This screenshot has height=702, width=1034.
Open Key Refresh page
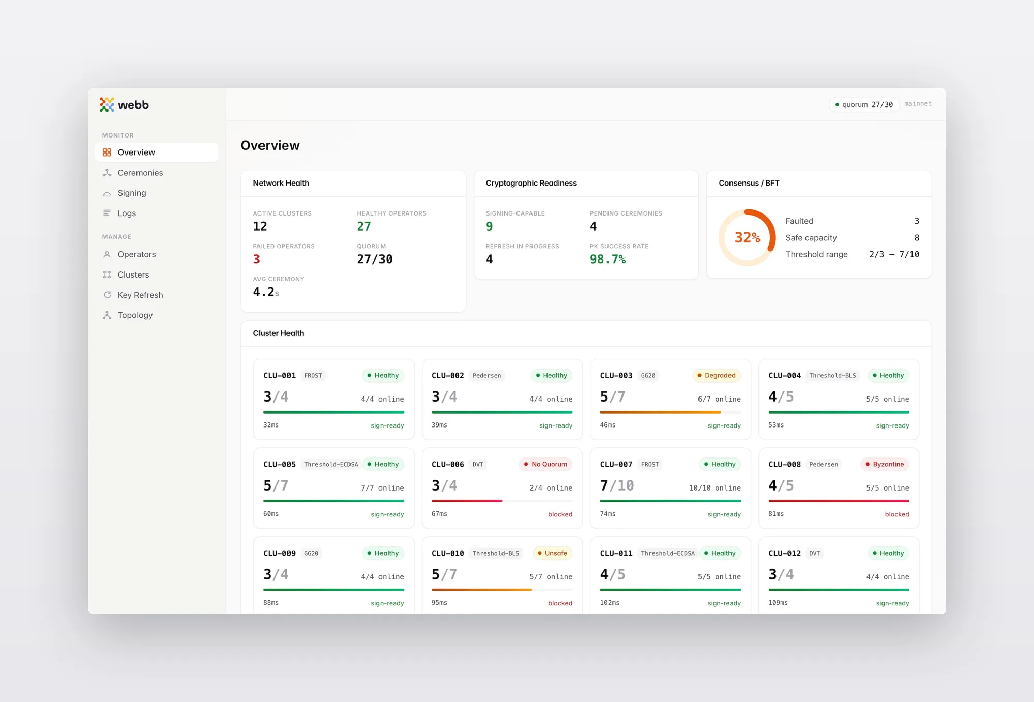pos(157,295)
